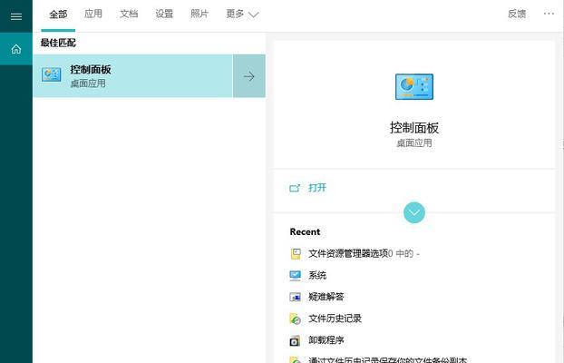Click the right arrow beside 控制面板 result
The width and height of the screenshot is (564, 363).
point(249,76)
